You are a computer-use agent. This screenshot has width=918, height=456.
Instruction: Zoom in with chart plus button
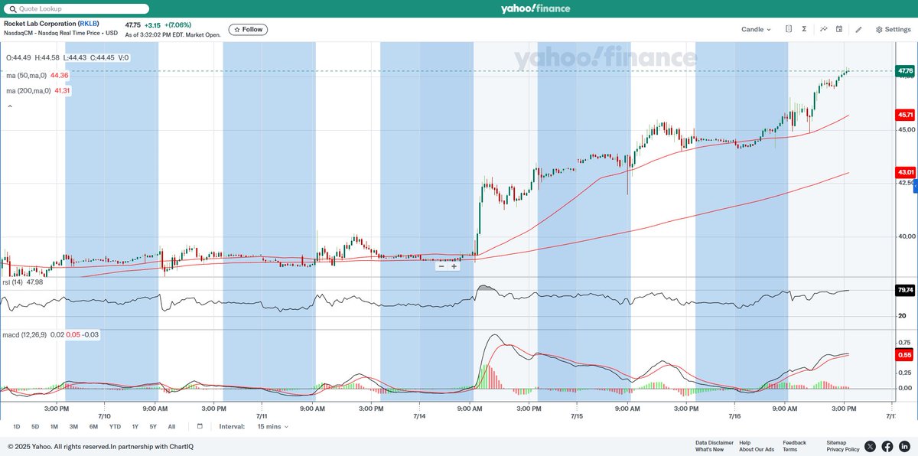click(454, 266)
